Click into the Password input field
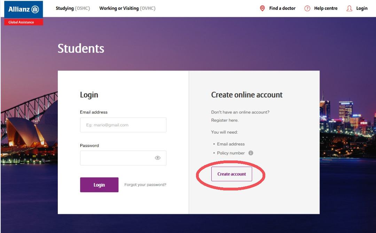 [x=117, y=158]
